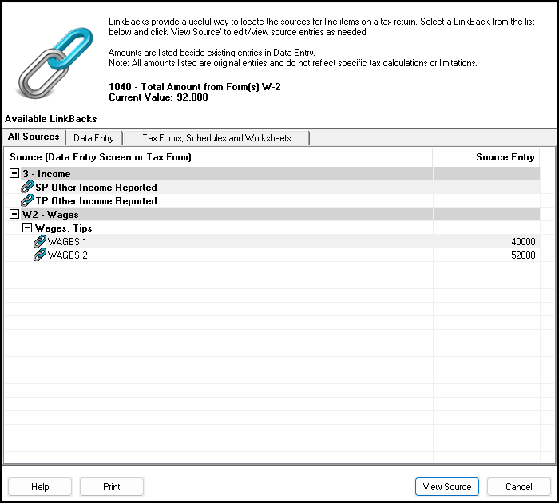Image resolution: width=559 pixels, height=503 pixels.
Task: Open Help for LinkBacks
Action: pyautogui.click(x=40, y=486)
